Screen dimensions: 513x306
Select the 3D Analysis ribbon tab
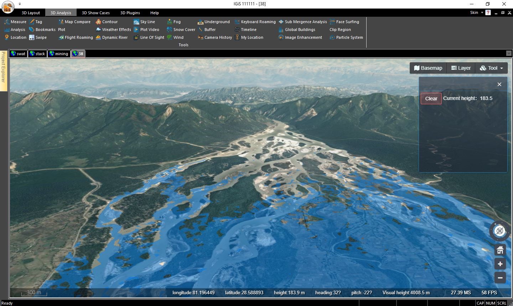pos(61,13)
